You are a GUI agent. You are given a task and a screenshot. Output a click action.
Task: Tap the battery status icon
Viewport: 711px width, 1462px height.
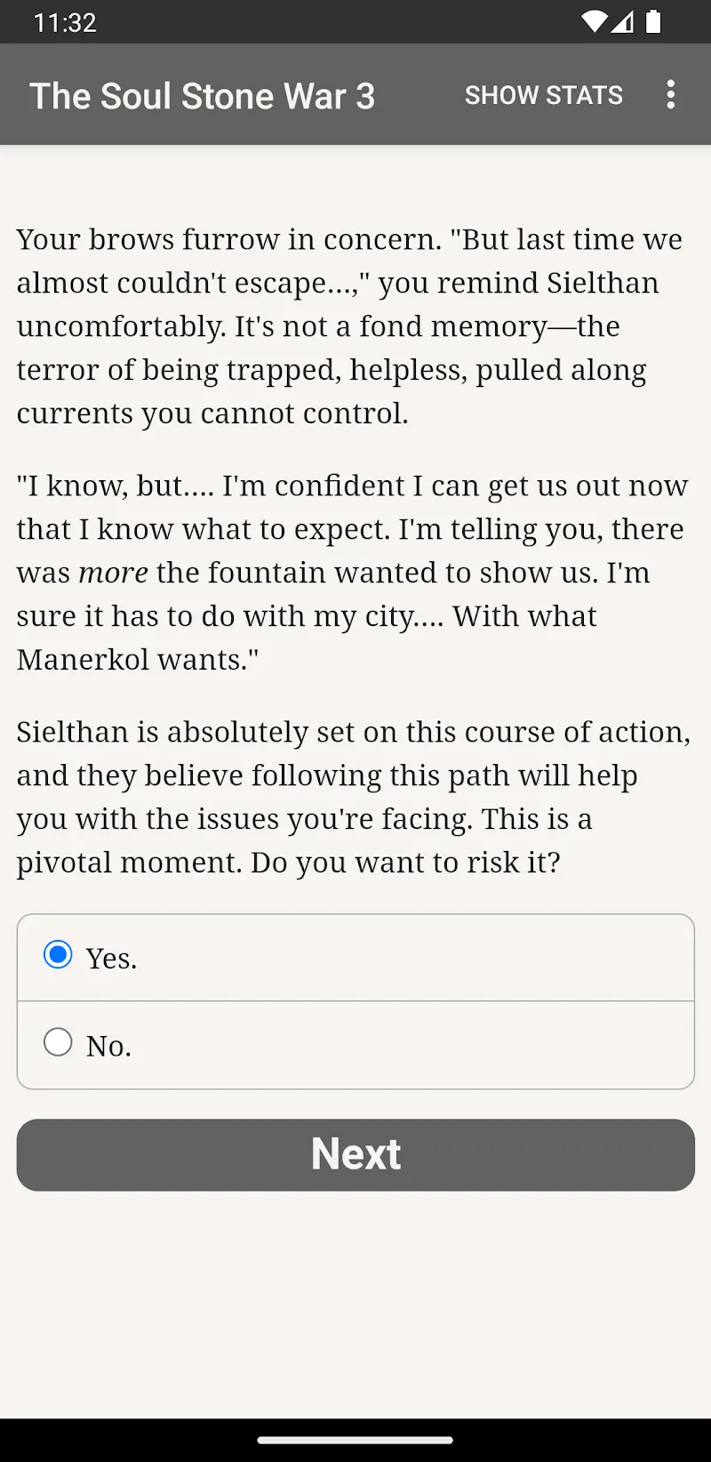[x=653, y=22]
